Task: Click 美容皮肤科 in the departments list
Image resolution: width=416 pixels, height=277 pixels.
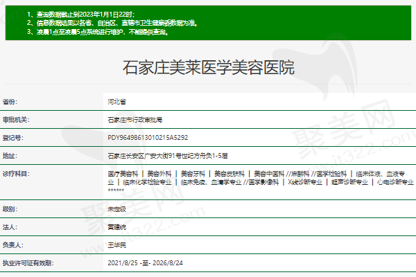Action: pyautogui.click(x=229, y=174)
